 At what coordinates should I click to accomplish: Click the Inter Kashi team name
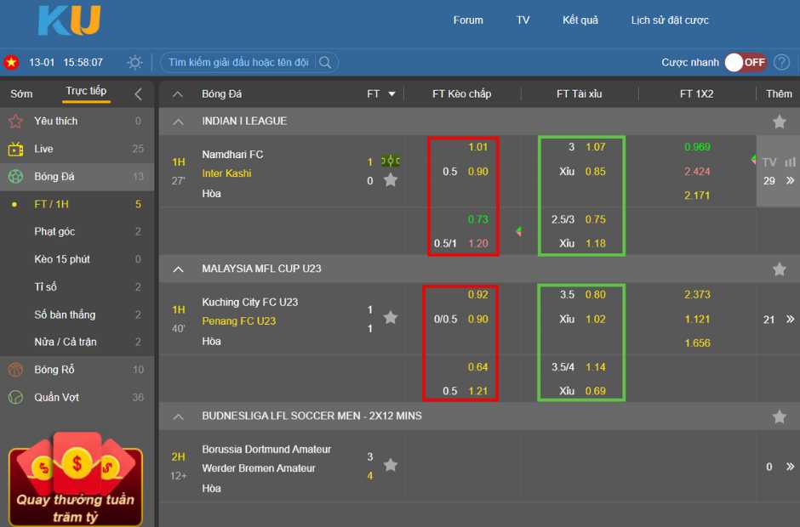click(x=226, y=173)
